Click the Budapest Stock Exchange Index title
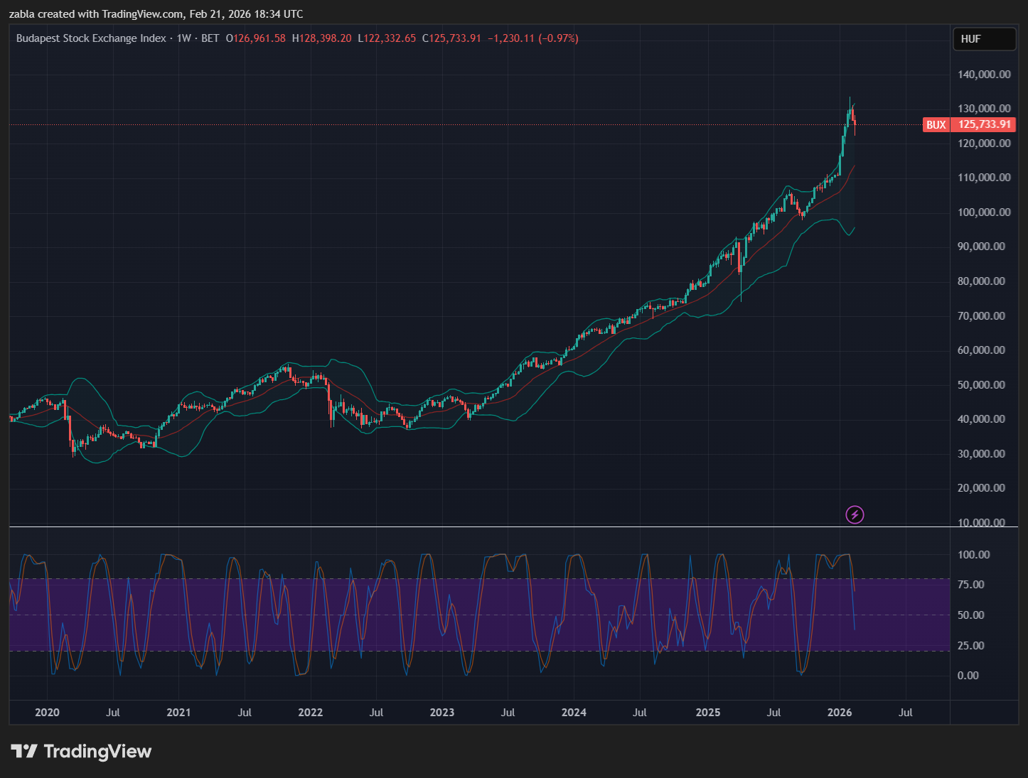1028x778 pixels. pos(91,38)
